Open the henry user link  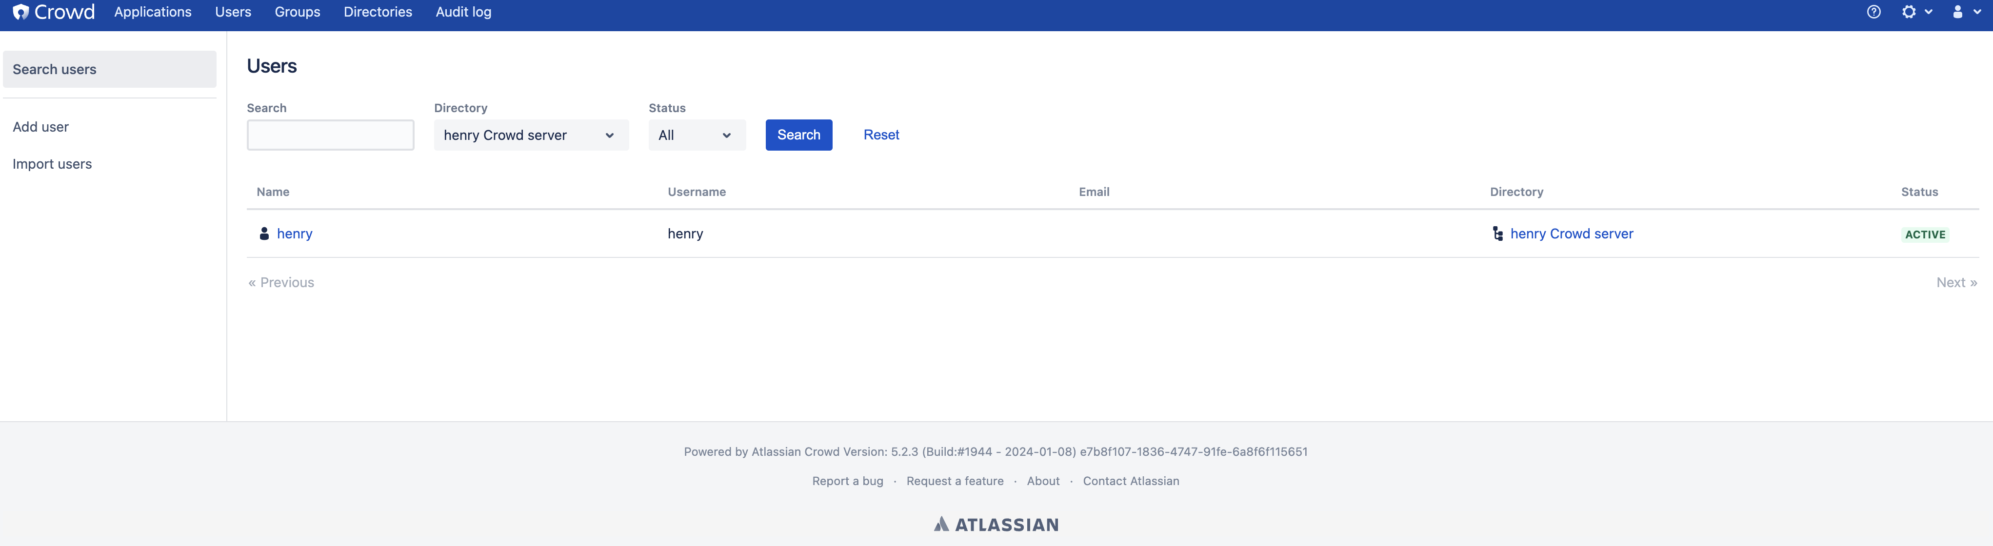295,234
